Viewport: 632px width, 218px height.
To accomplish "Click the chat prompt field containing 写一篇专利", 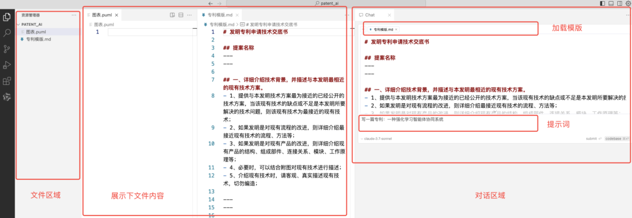I will pyautogui.click(x=448, y=123).
